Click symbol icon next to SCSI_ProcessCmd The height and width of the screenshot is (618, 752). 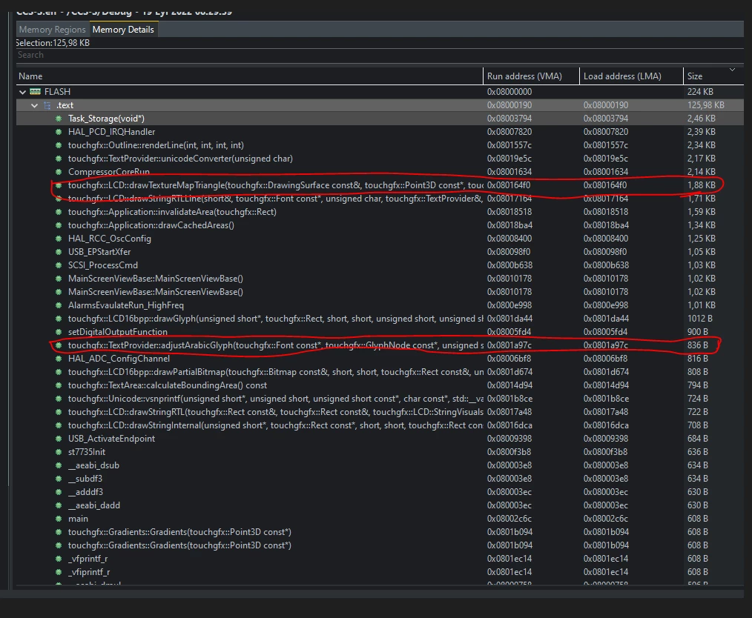[59, 265]
